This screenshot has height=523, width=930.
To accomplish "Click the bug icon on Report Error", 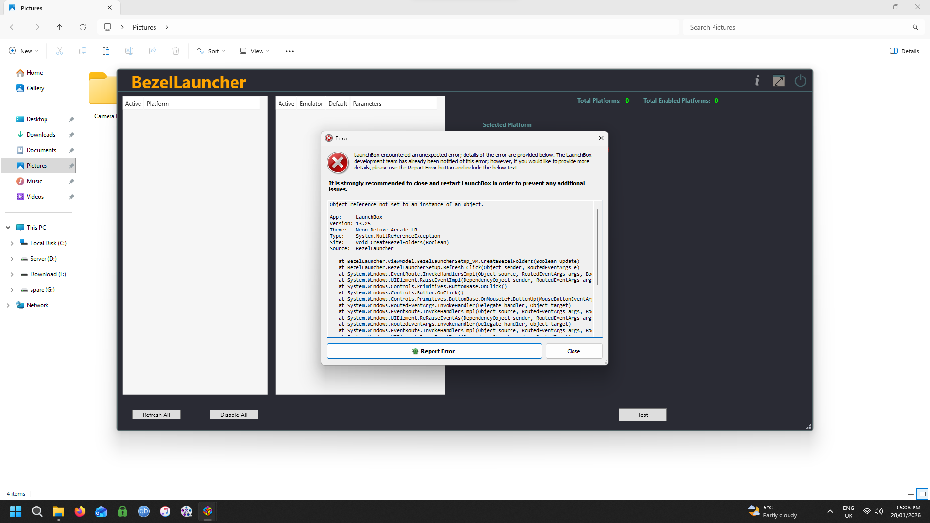I will point(415,351).
